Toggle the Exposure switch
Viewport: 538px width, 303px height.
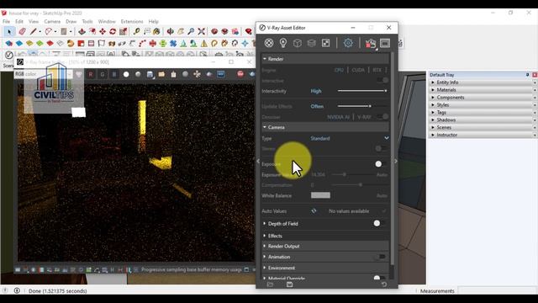(382, 164)
